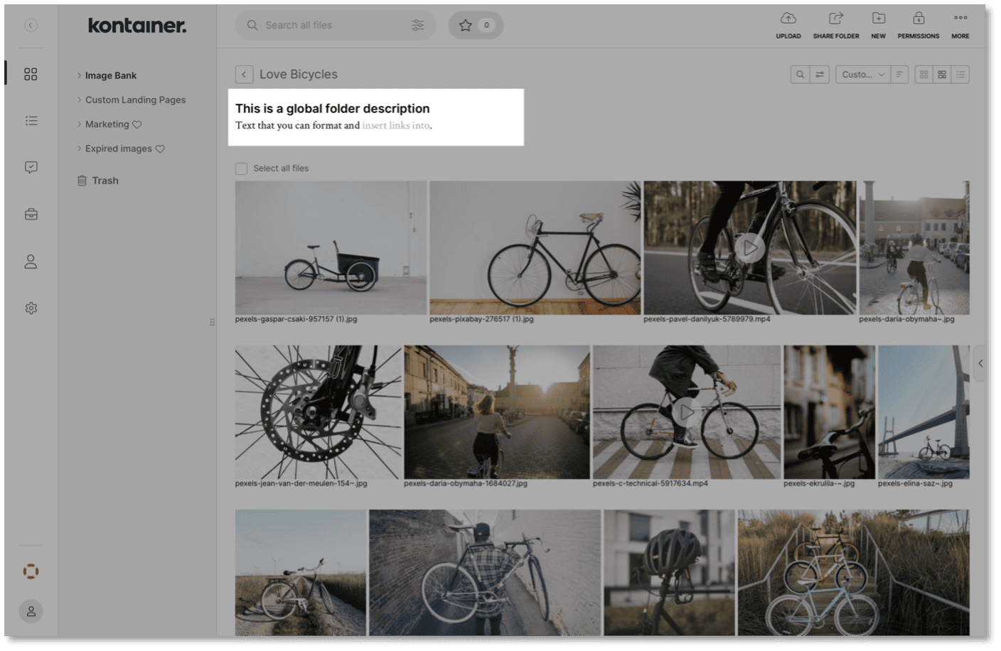Viewport: 1001px width, 651px height.
Task: Open the More options menu
Action: [x=960, y=19]
